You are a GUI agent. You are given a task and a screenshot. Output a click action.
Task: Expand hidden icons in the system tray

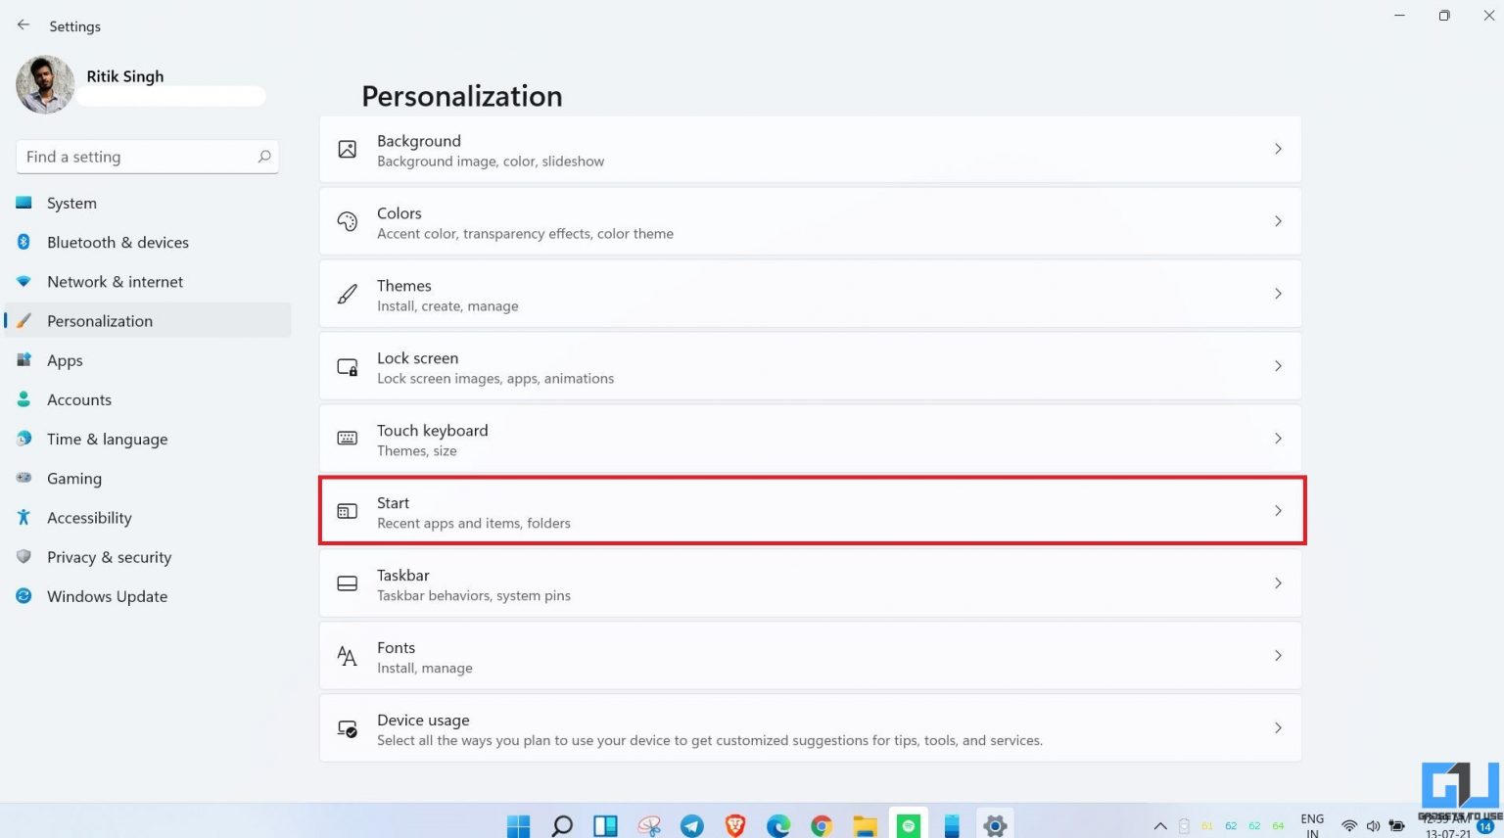pyautogui.click(x=1160, y=825)
